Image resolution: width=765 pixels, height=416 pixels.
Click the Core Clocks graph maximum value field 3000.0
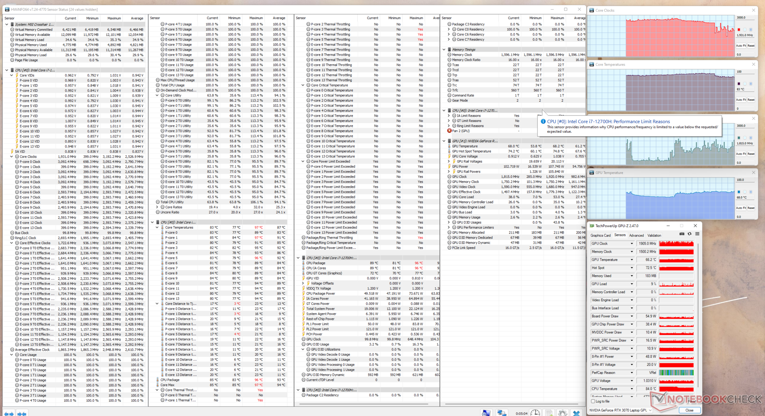pos(745,18)
